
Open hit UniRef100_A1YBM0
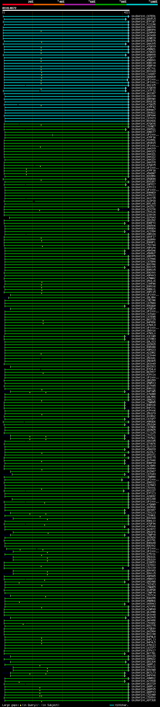(143, 466)
